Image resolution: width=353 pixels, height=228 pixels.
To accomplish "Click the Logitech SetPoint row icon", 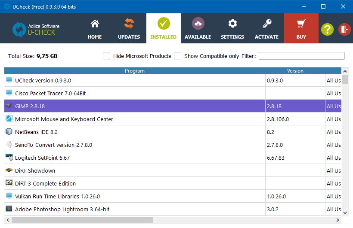I will pos(9,157).
